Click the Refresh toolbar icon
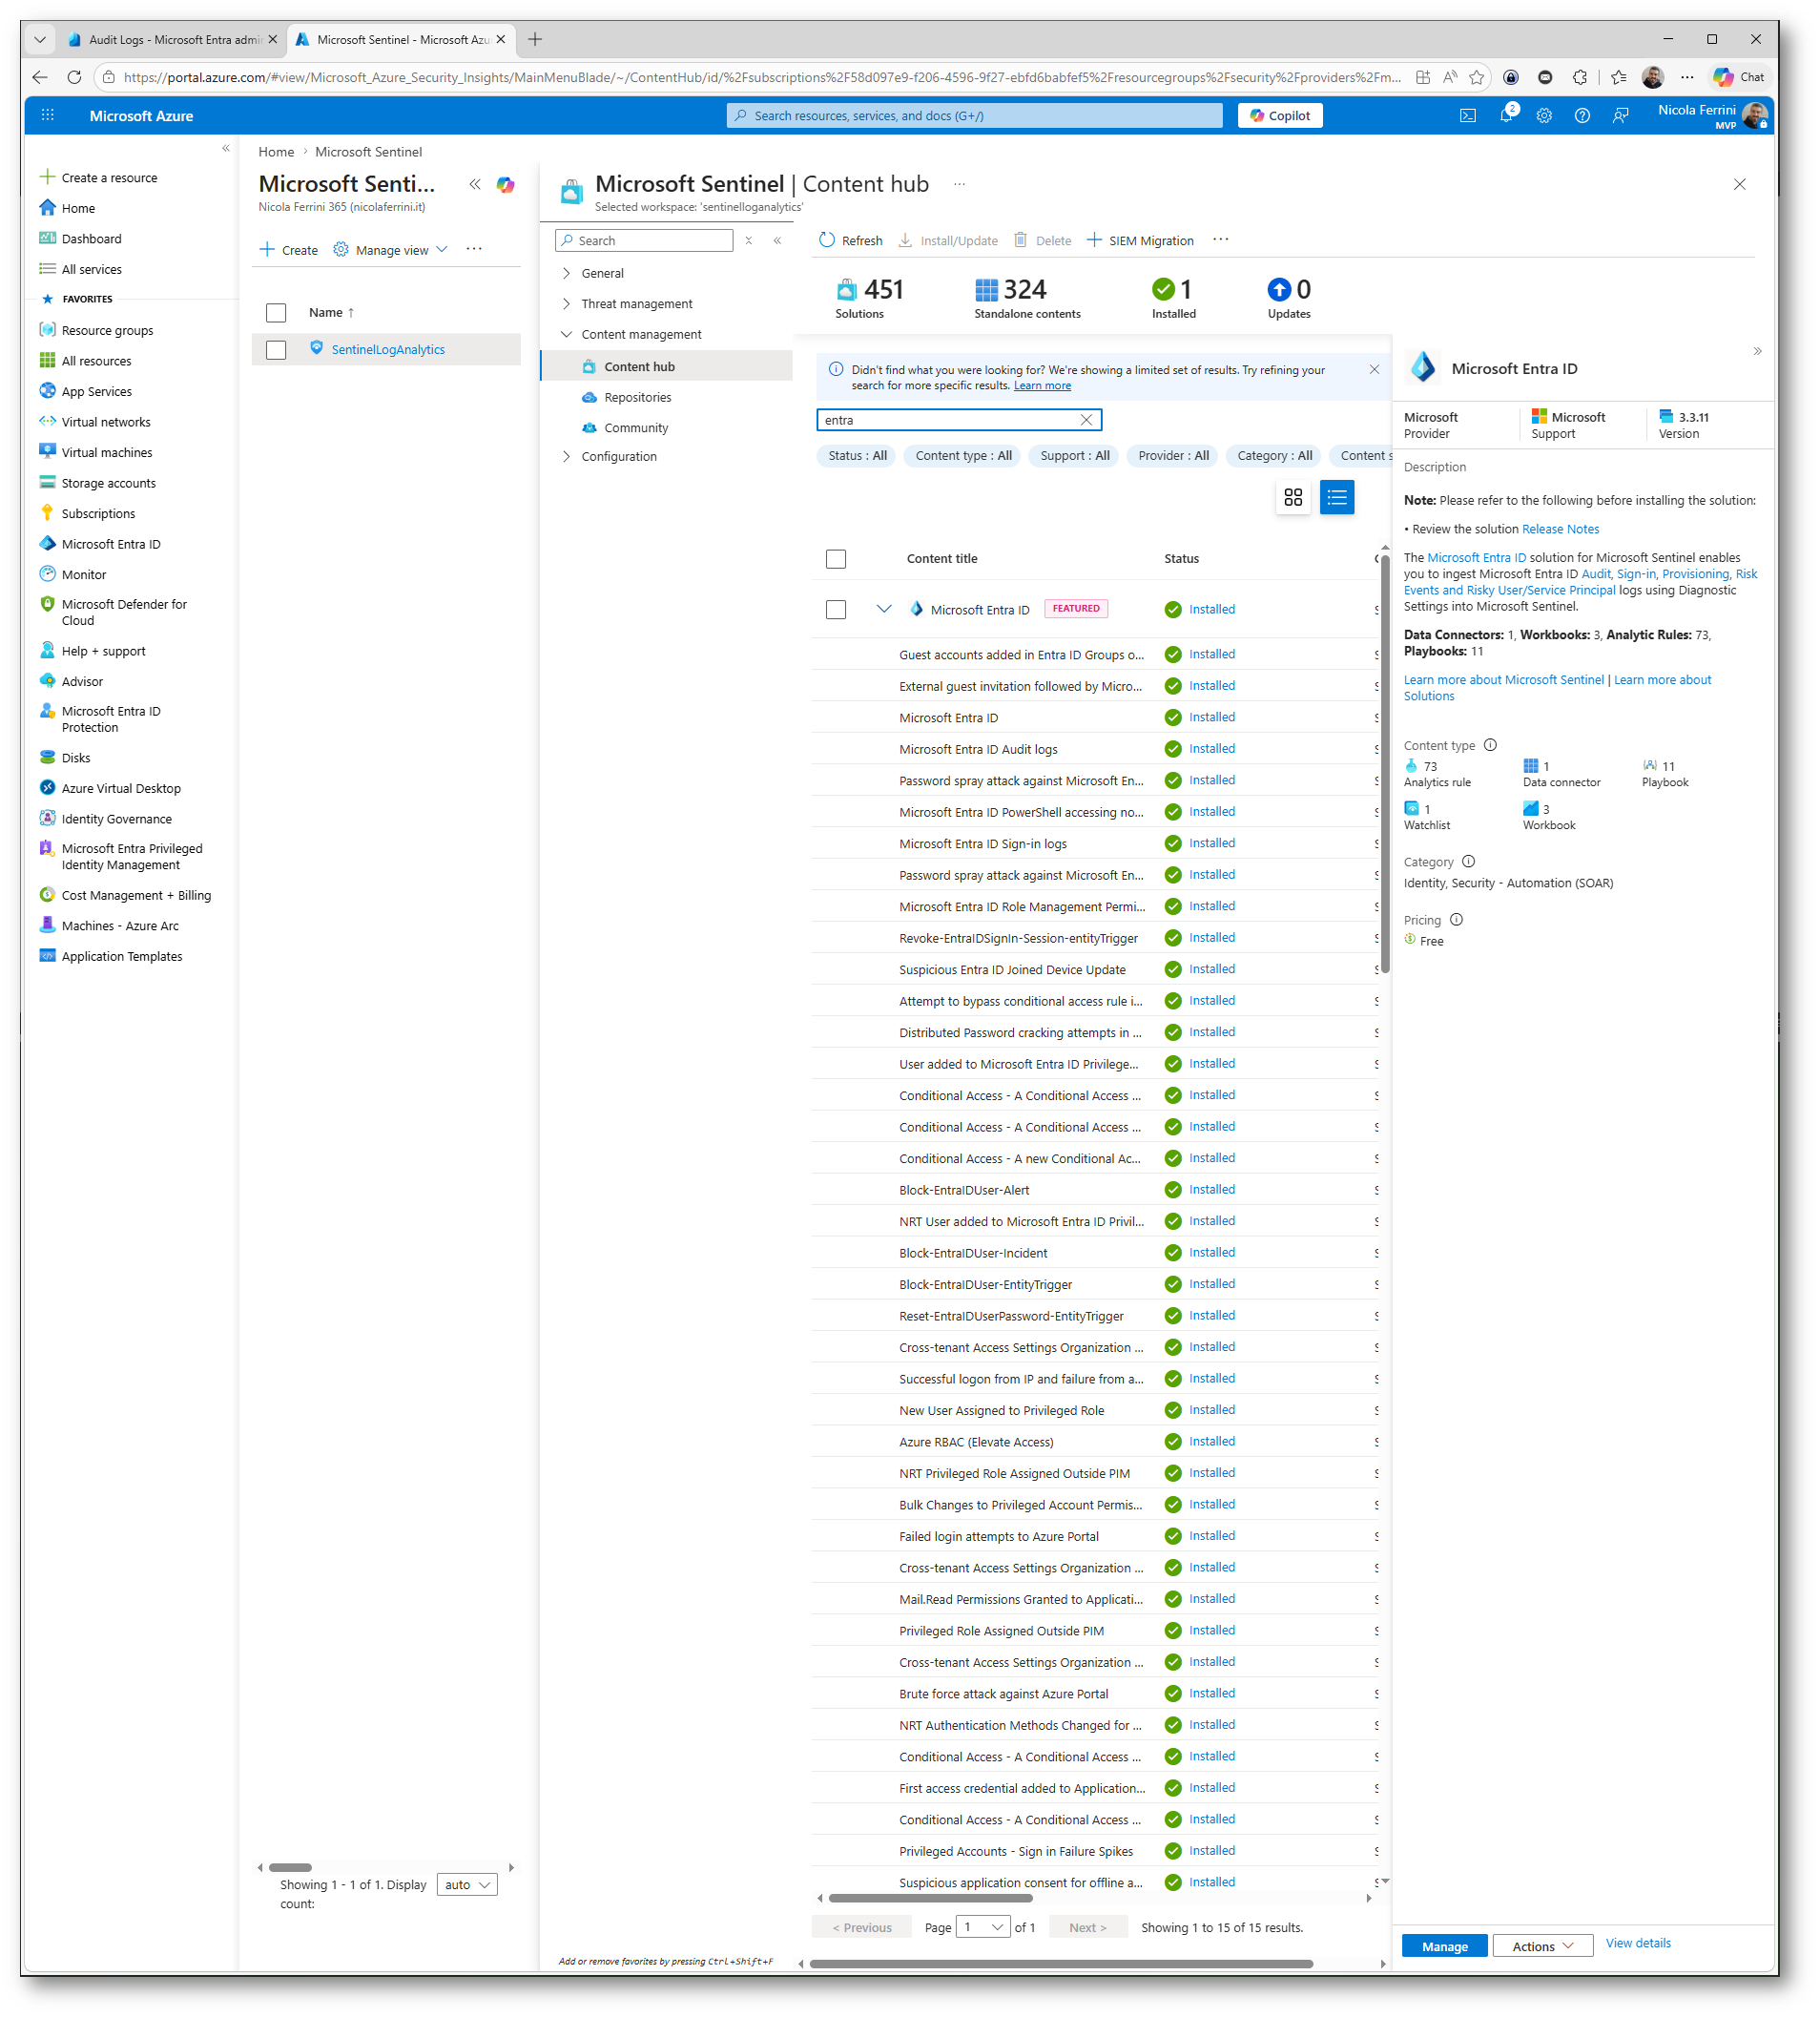 [x=827, y=240]
